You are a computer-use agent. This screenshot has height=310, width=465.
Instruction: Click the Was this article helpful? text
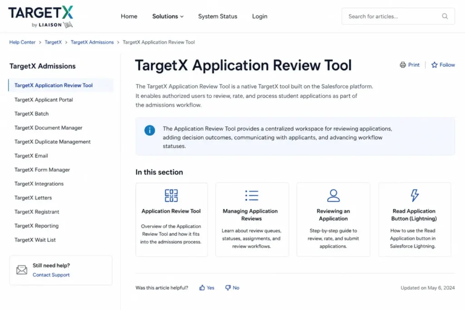162,288
